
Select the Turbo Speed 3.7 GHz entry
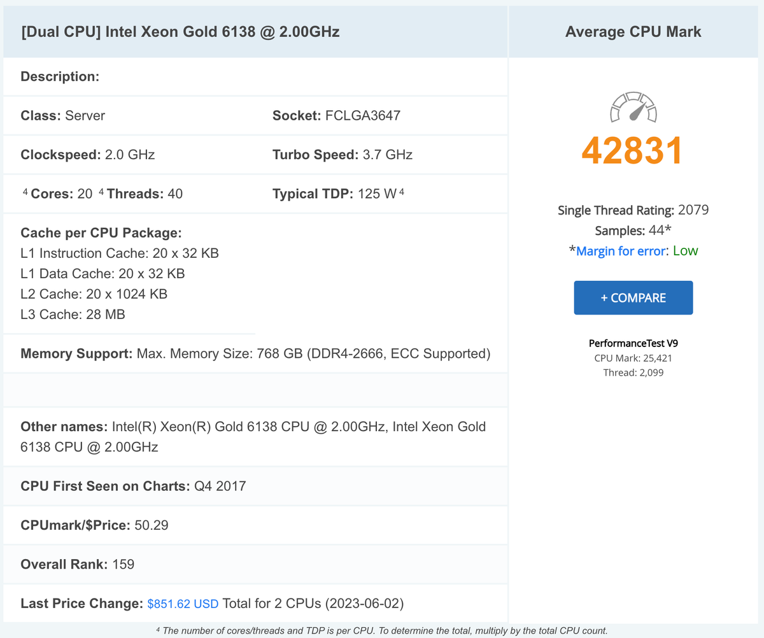[342, 155]
